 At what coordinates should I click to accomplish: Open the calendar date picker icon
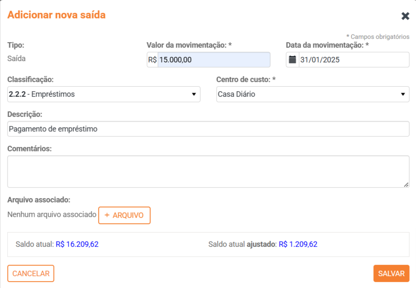(x=292, y=60)
